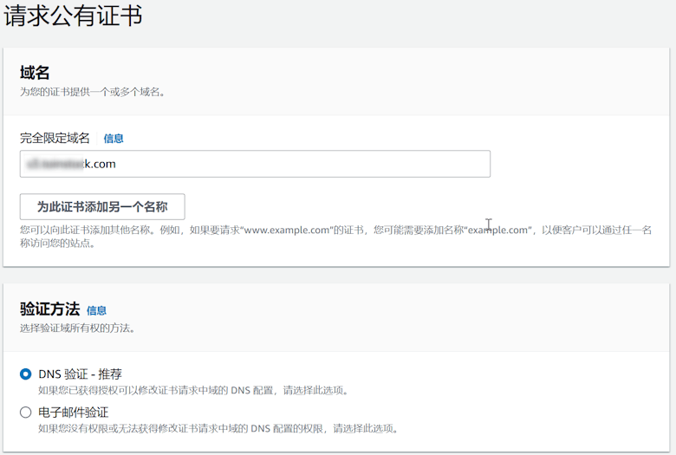Open 信息 link beside 完全限定域名

pos(114,139)
